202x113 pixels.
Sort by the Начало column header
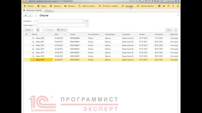pyautogui.click(x=145, y=34)
